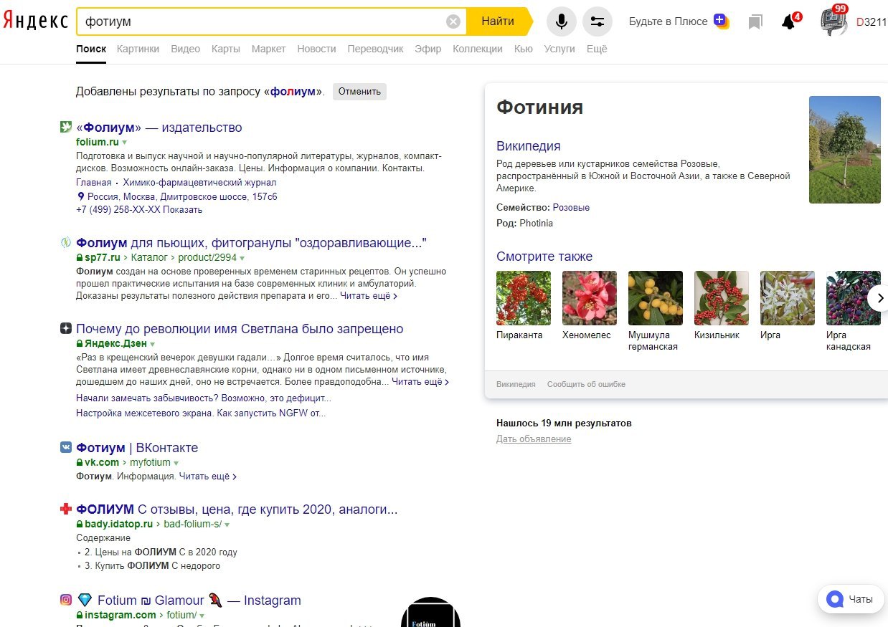The image size is (888, 627).
Task: Expand dropdown arrow after instagram.com fotium
Action: point(202,616)
